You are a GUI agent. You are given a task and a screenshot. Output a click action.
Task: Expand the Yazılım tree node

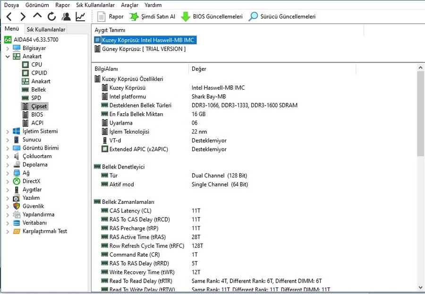click(x=8, y=198)
